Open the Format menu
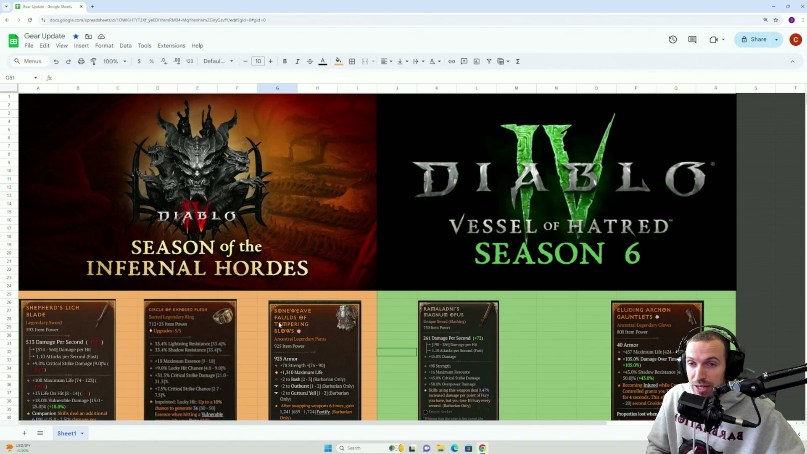807x454 pixels. click(104, 46)
